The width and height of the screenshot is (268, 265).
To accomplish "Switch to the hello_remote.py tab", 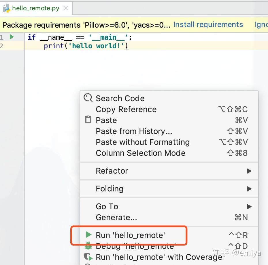I will pyautogui.click(x=36, y=8).
